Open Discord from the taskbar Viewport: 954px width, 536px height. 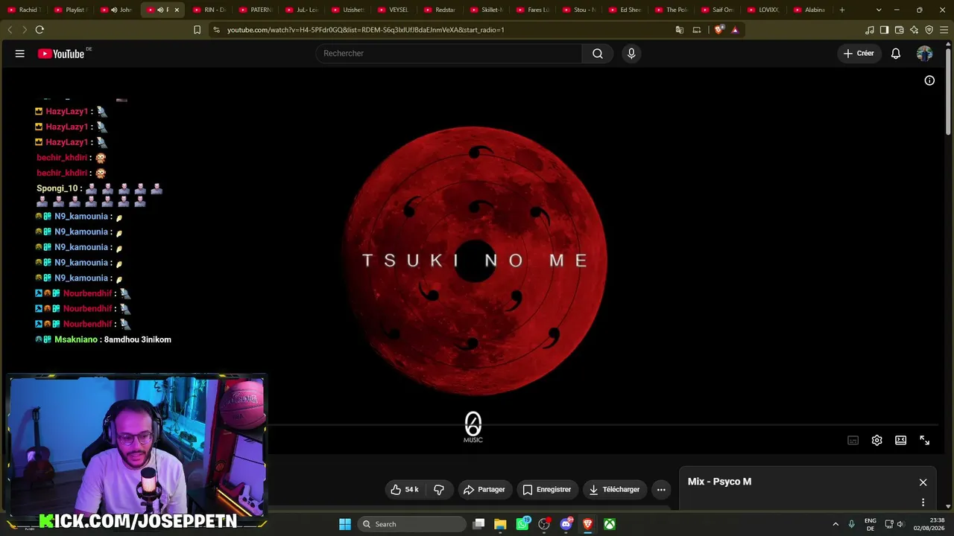[566, 524]
